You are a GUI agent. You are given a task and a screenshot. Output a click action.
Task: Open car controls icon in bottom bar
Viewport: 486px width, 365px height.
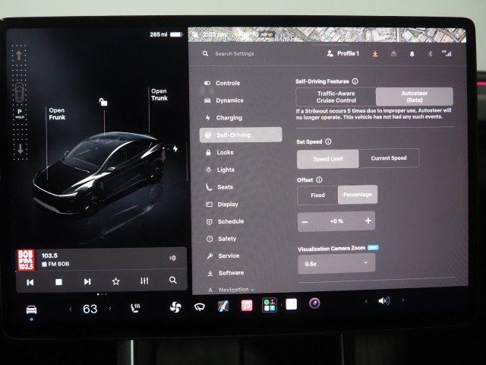click(31, 309)
